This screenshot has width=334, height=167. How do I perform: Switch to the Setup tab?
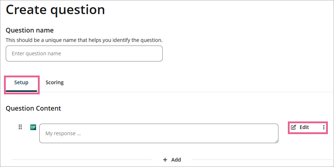click(x=21, y=82)
